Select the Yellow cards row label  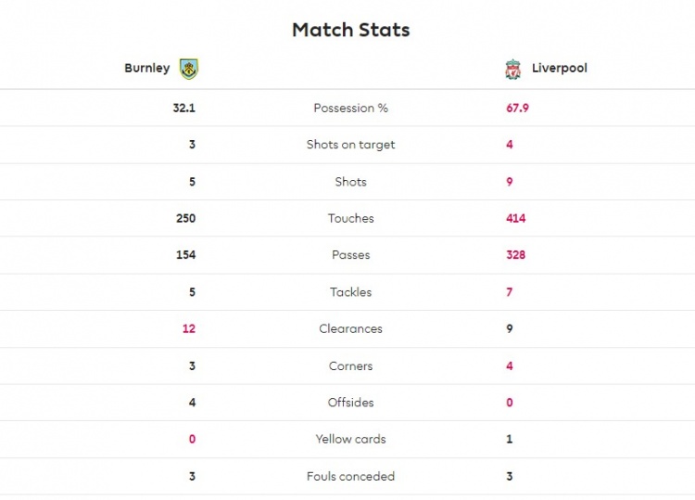pyautogui.click(x=350, y=439)
